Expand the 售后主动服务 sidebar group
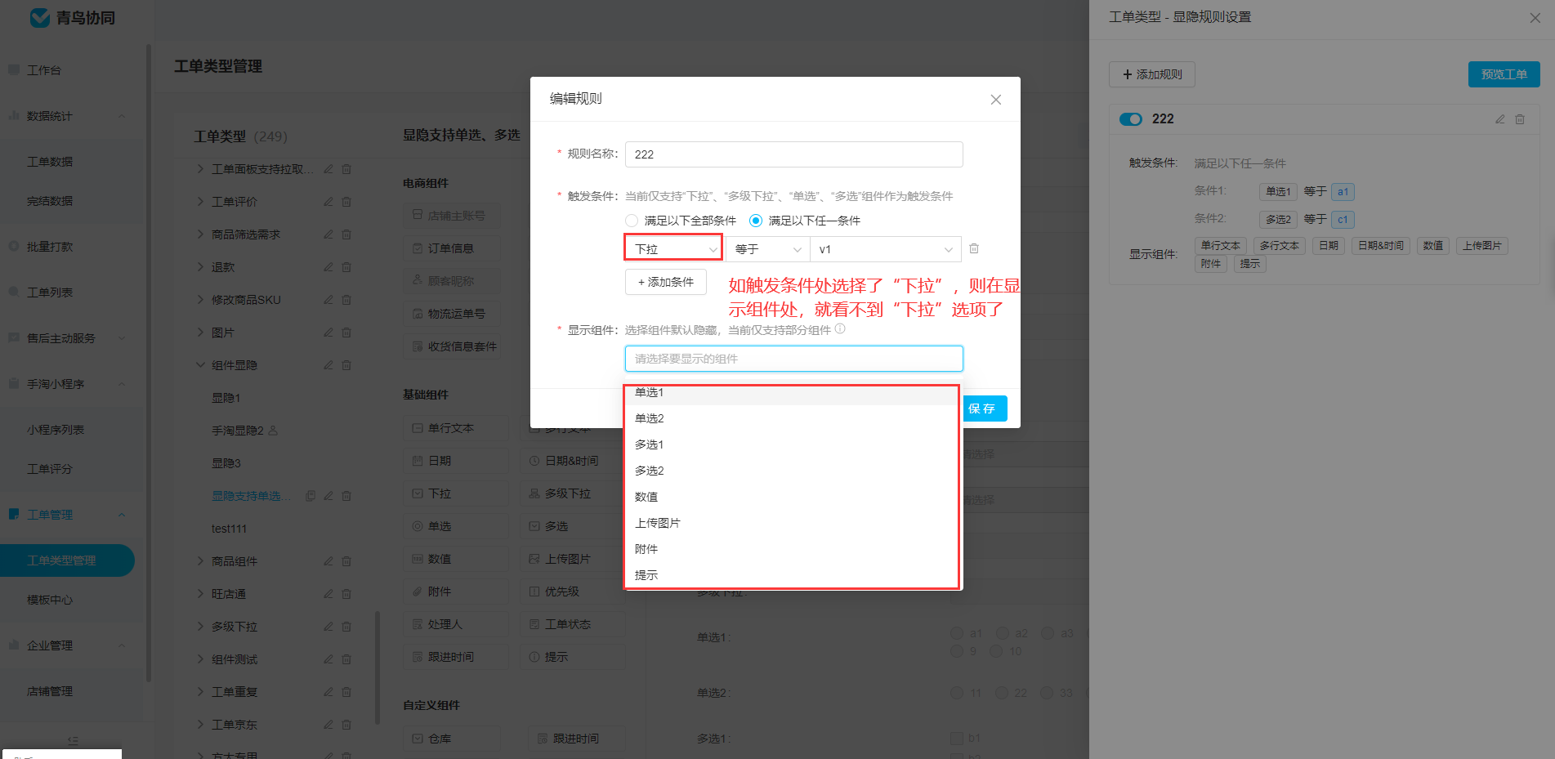1555x759 pixels. (x=122, y=338)
